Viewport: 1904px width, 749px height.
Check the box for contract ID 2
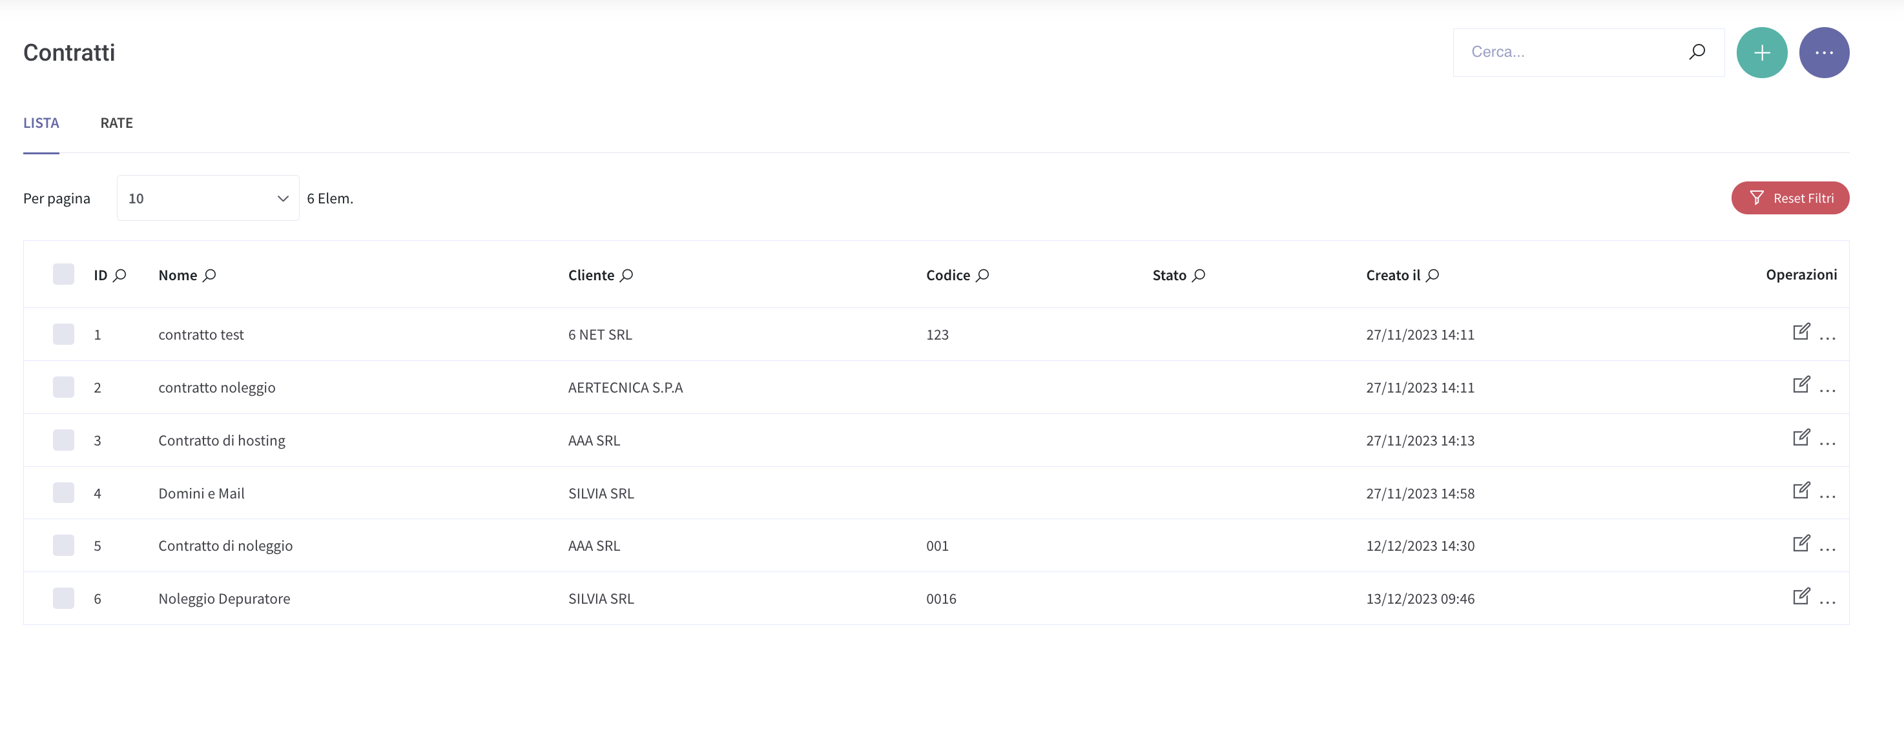pos(63,387)
